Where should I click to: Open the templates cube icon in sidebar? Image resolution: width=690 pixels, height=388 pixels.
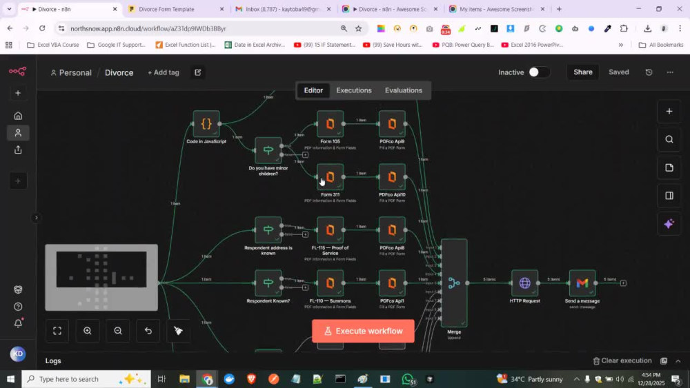point(18,289)
